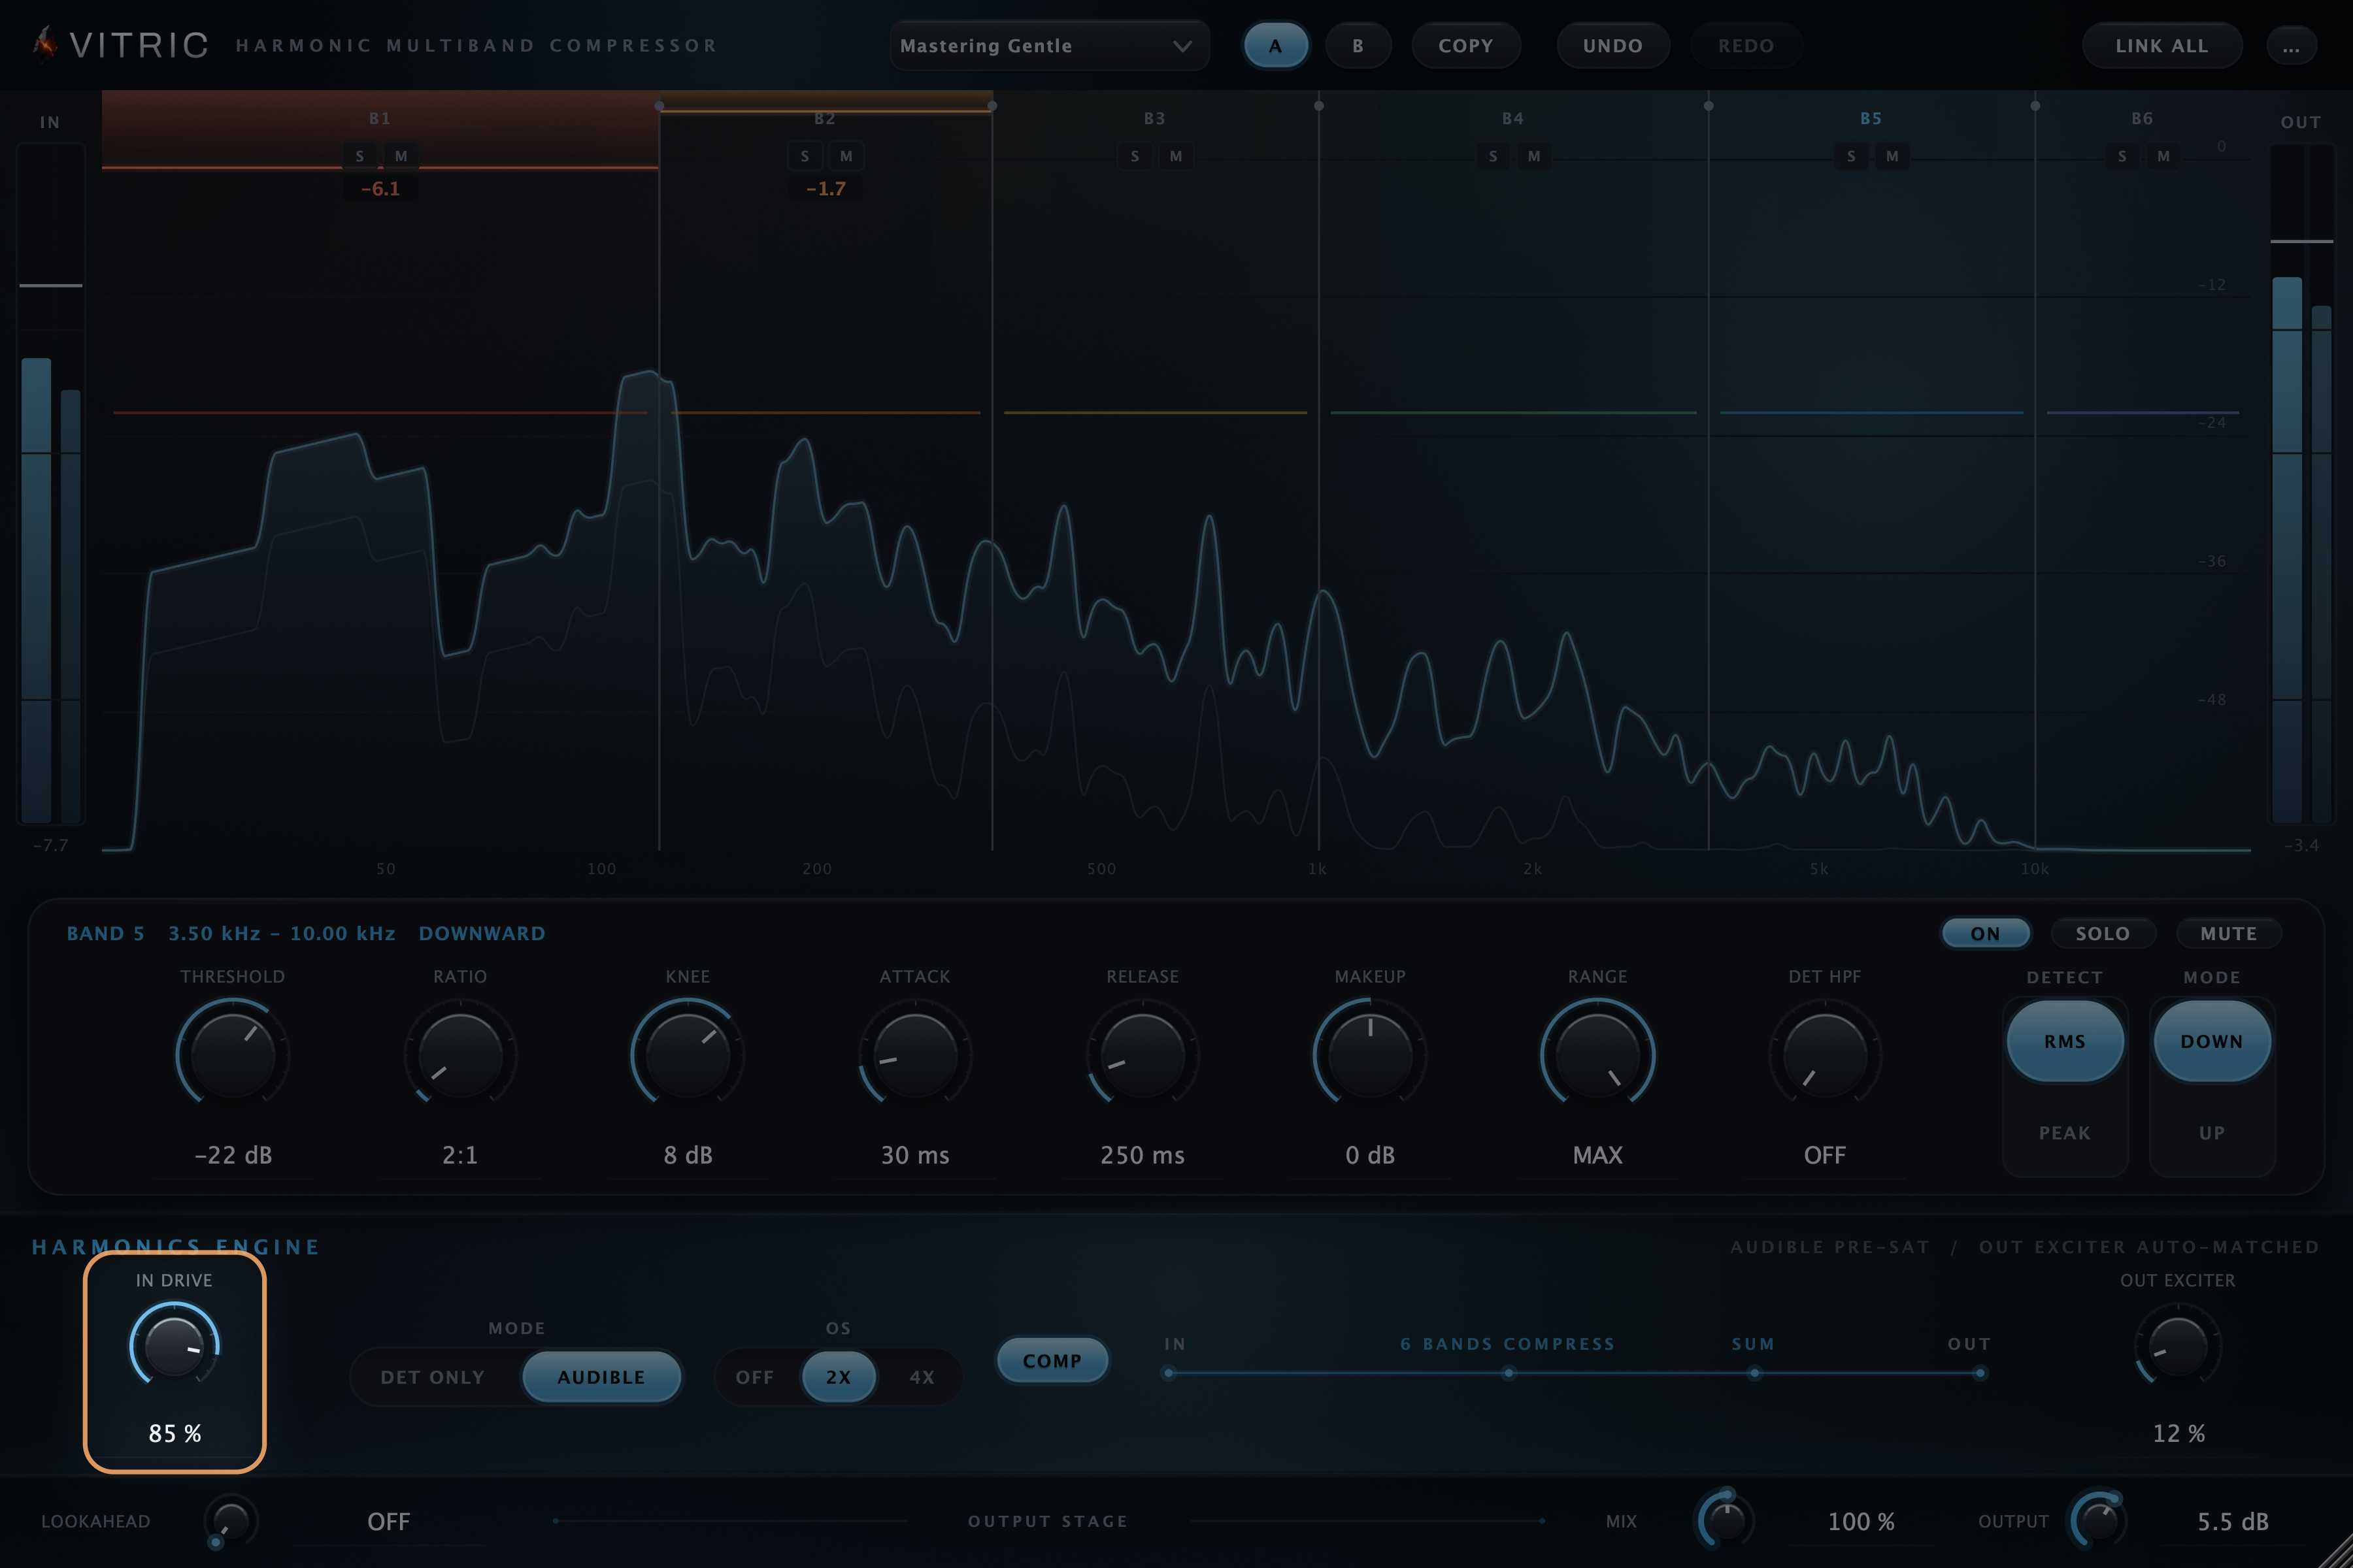Click the Lookahead knob
This screenshot has width=2353, height=1568.
click(230, 1521)
